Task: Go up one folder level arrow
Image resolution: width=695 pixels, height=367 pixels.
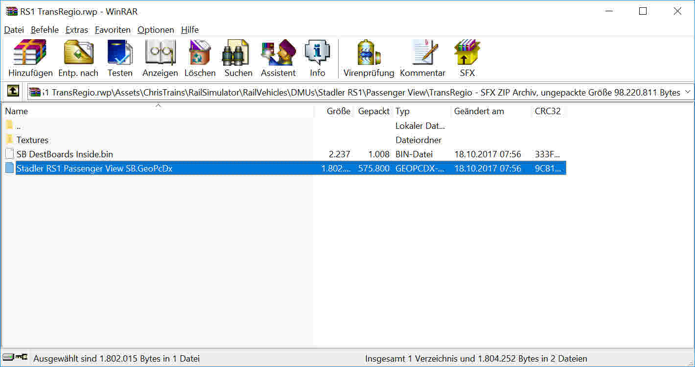Action: [13, 91]
